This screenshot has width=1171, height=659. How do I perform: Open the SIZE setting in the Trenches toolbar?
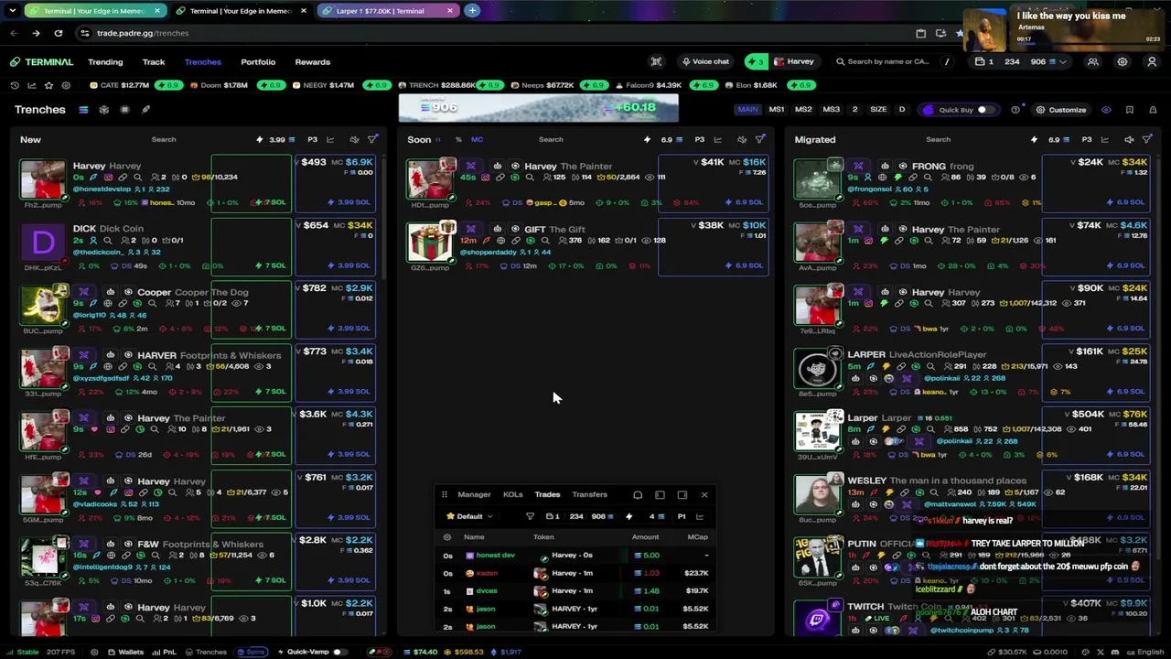(x=878, y=110)
